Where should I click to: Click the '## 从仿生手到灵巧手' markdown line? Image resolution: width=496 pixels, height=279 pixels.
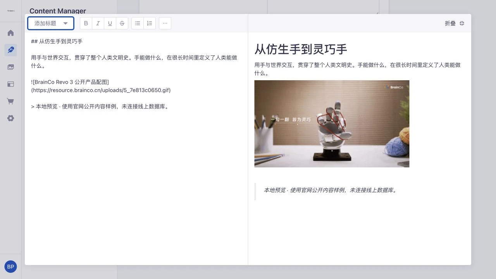57,41
